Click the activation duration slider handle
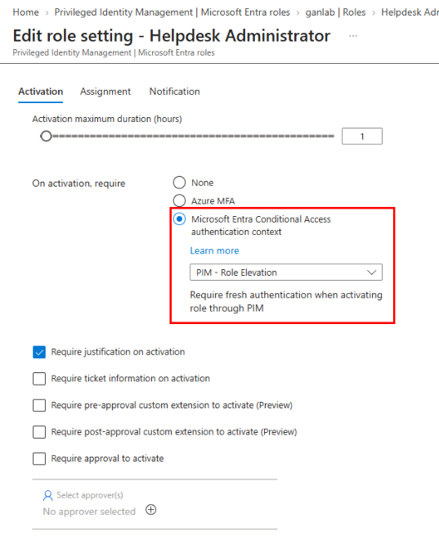The height and width of the screenshot is (545, 439). (x=46, y=136)
